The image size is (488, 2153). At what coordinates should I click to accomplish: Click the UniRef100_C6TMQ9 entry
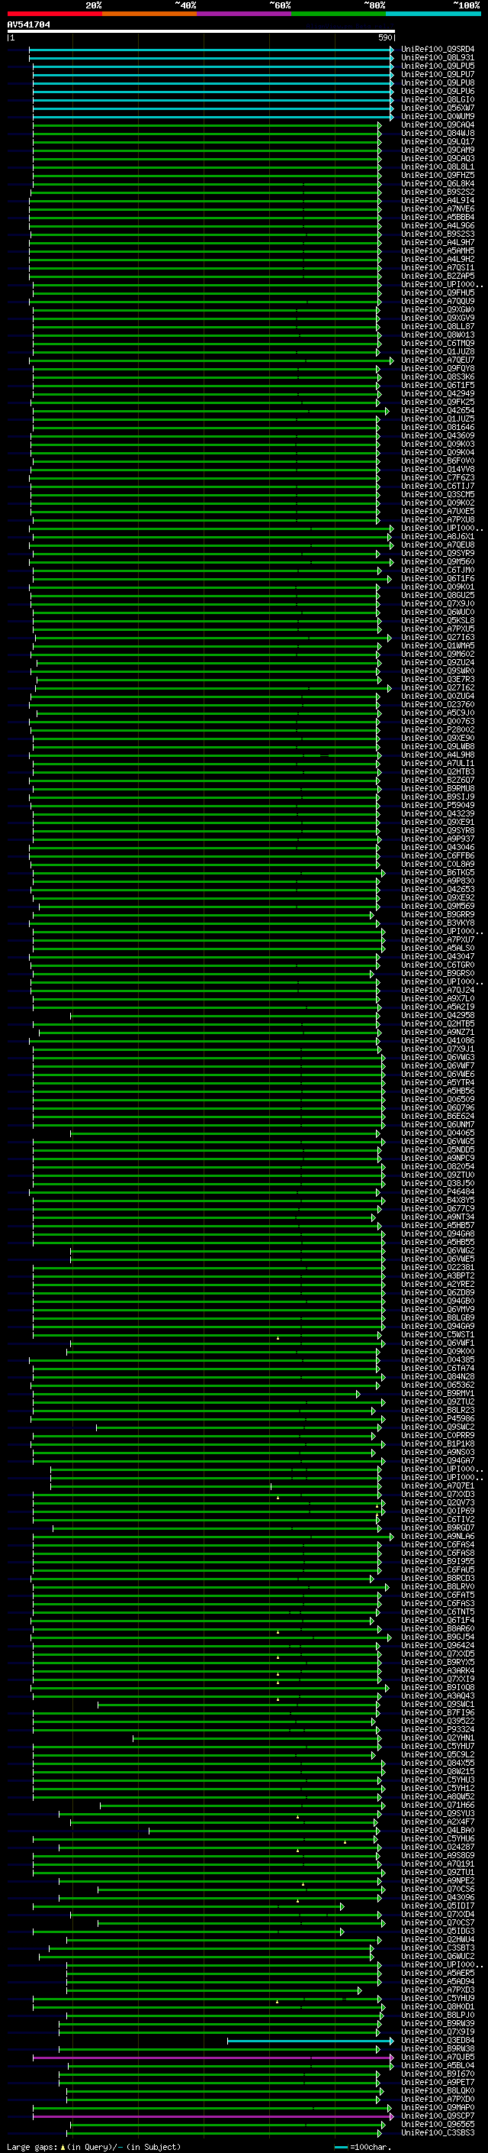tap(437, 344)
